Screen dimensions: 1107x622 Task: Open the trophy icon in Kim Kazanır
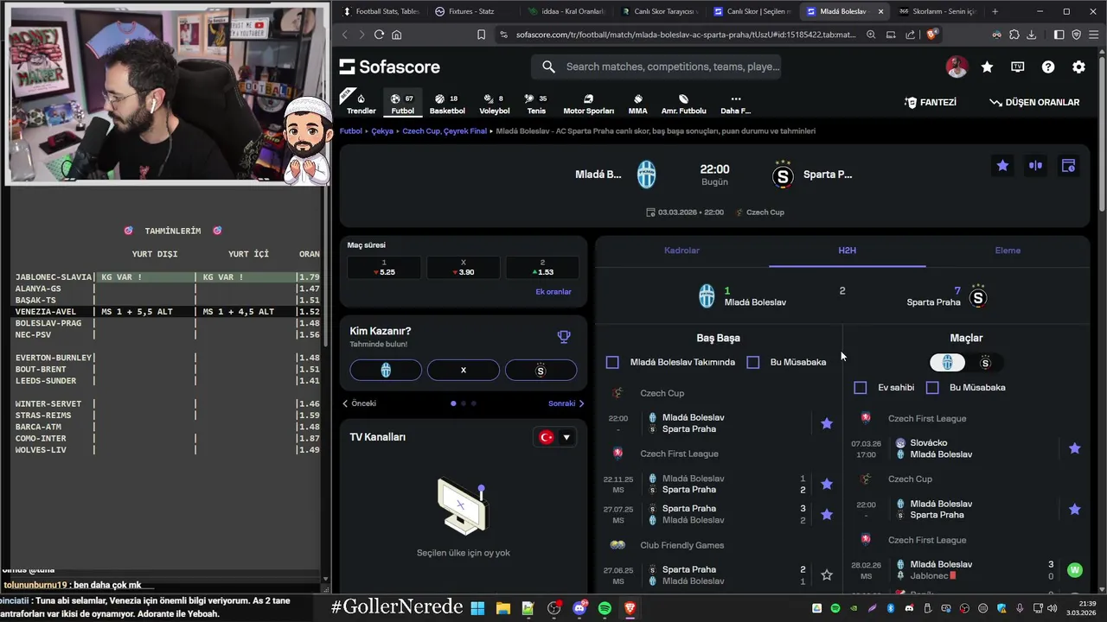click(564, 337)
